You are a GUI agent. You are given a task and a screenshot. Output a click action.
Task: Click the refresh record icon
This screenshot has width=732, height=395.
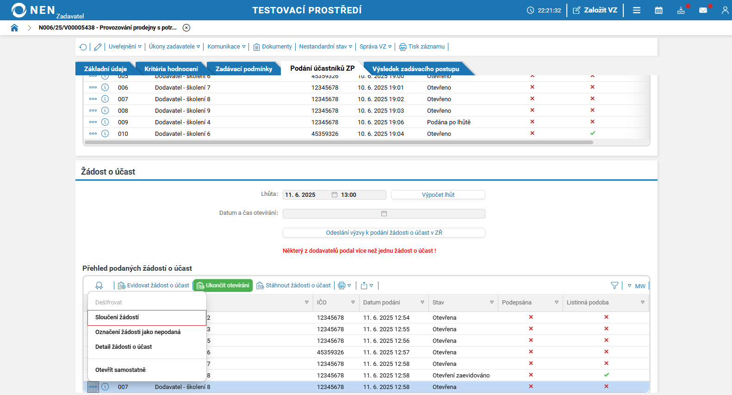coord(83,47)
